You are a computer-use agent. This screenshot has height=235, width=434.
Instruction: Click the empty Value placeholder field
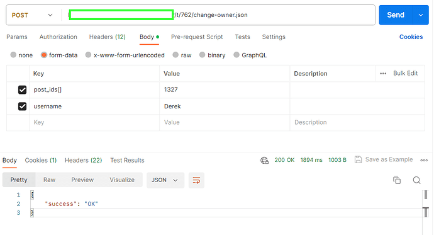[x=225, y=122]
